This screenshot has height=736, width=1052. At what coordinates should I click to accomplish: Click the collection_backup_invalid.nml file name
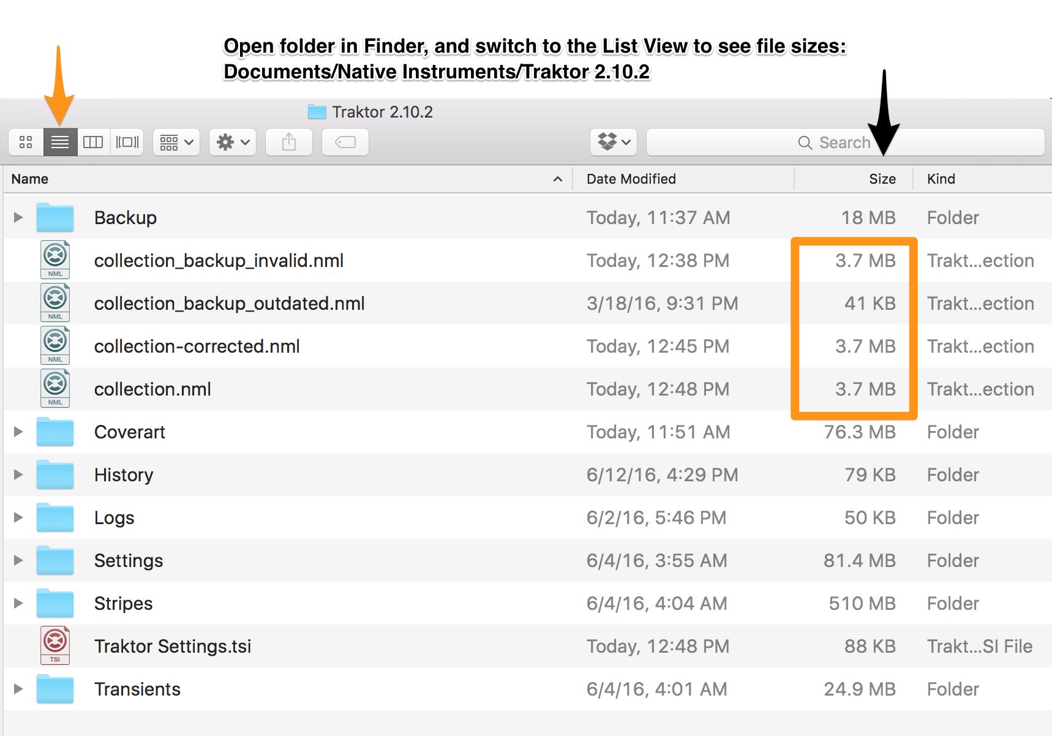click(219, 261)
